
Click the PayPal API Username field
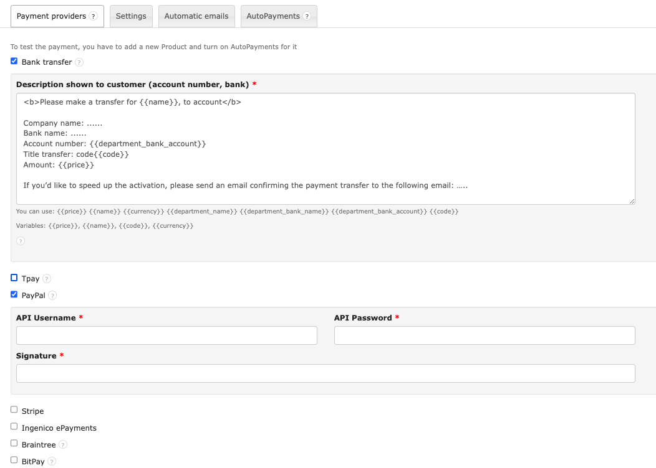pyautogui.click(x=166, y=335)
